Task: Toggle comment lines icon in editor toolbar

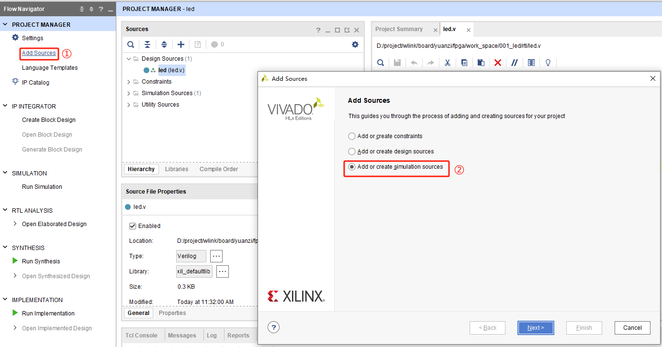Action: 515,63
